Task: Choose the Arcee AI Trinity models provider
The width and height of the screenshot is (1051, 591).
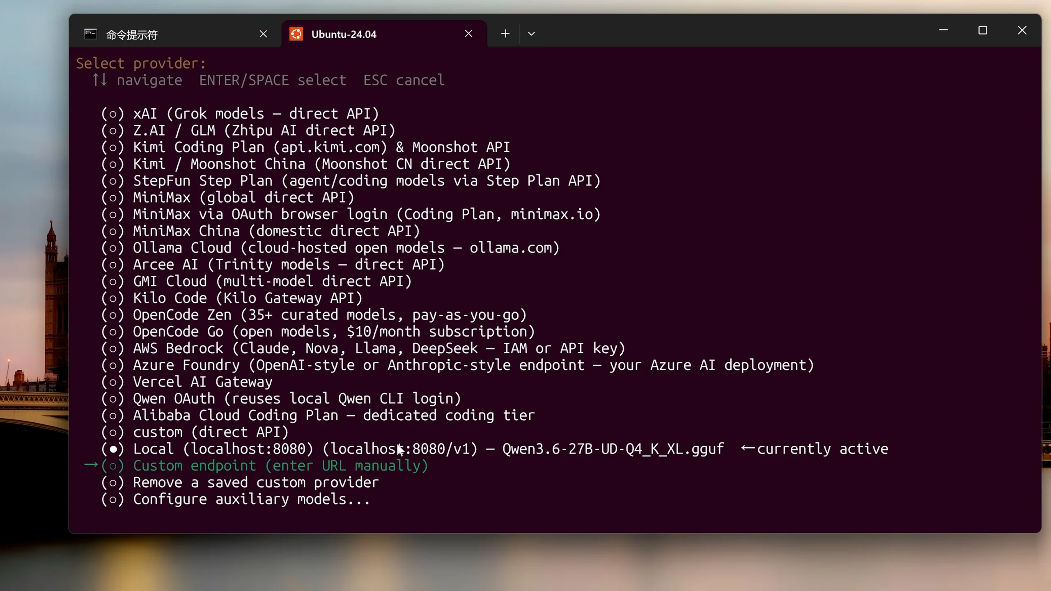Action: 273,265
